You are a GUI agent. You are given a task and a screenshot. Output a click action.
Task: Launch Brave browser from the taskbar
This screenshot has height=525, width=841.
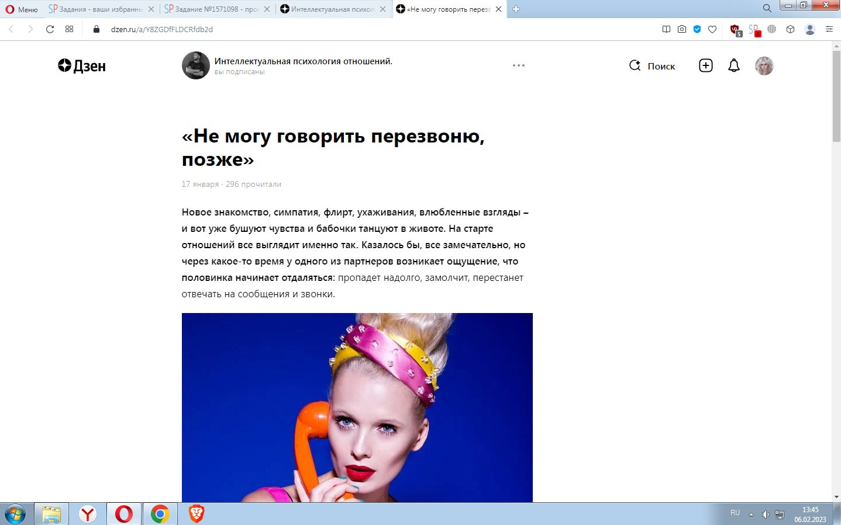197,514
